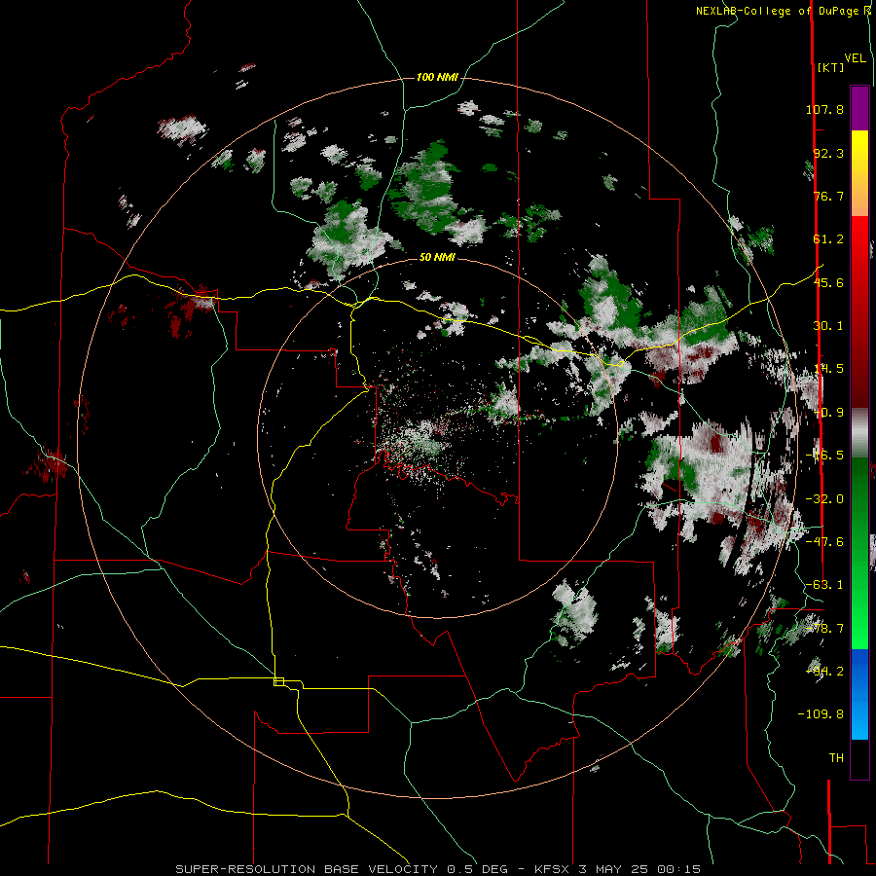Click the 50 NMI range ring label

coord(437,258)
